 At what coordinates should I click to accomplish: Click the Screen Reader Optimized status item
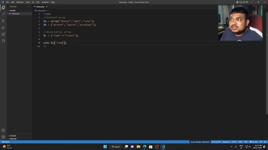tap(200, 142)
